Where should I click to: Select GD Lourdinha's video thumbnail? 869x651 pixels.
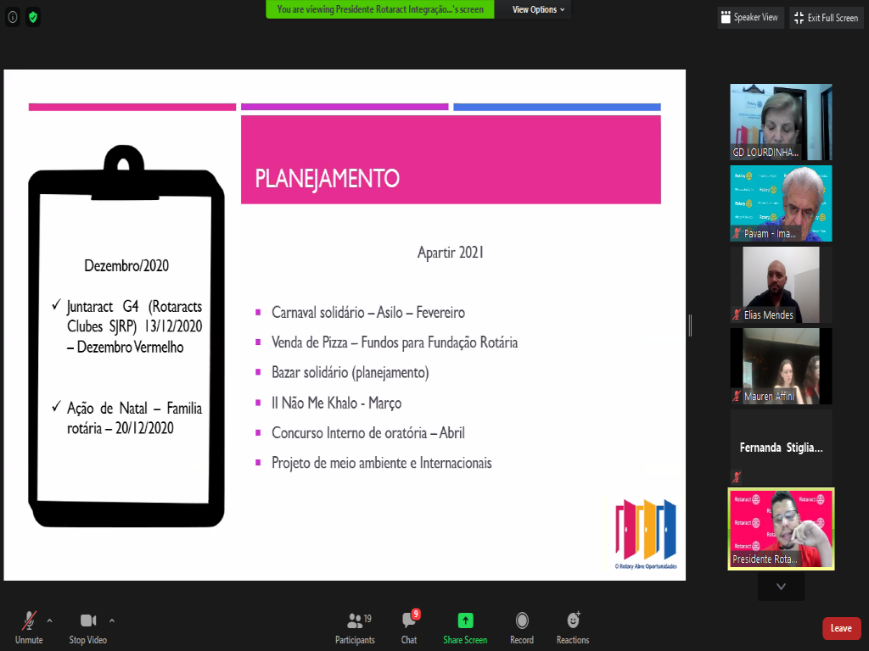(x=781, y=122)
